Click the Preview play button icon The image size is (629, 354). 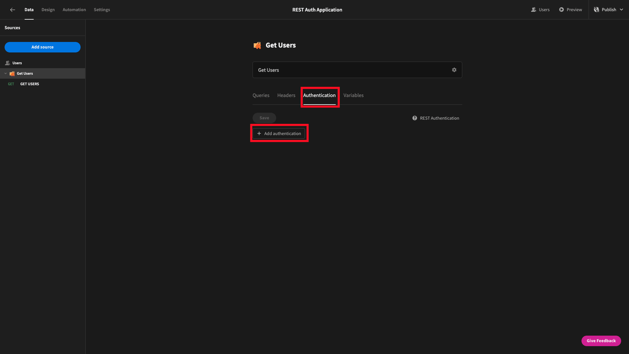click(561, 10)
